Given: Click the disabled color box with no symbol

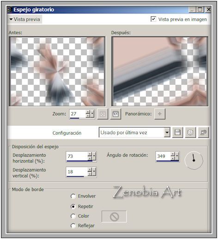Looking at the screenshot, I should (x=114, y=216).
